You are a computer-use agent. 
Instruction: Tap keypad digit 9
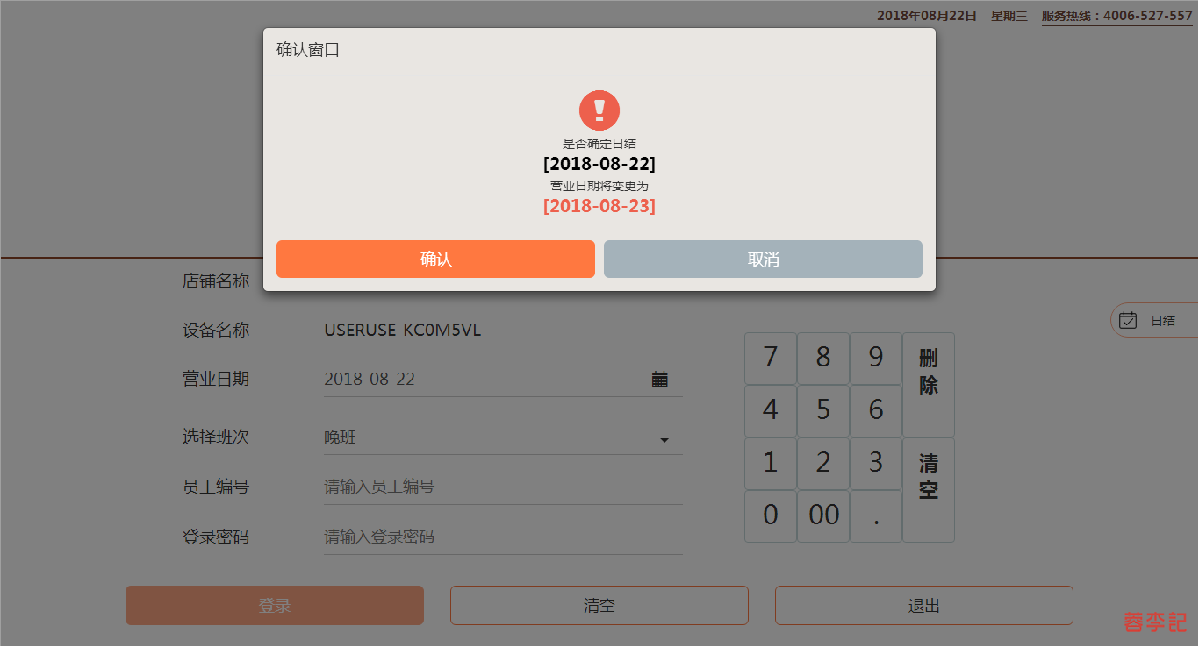pos(876,358)
